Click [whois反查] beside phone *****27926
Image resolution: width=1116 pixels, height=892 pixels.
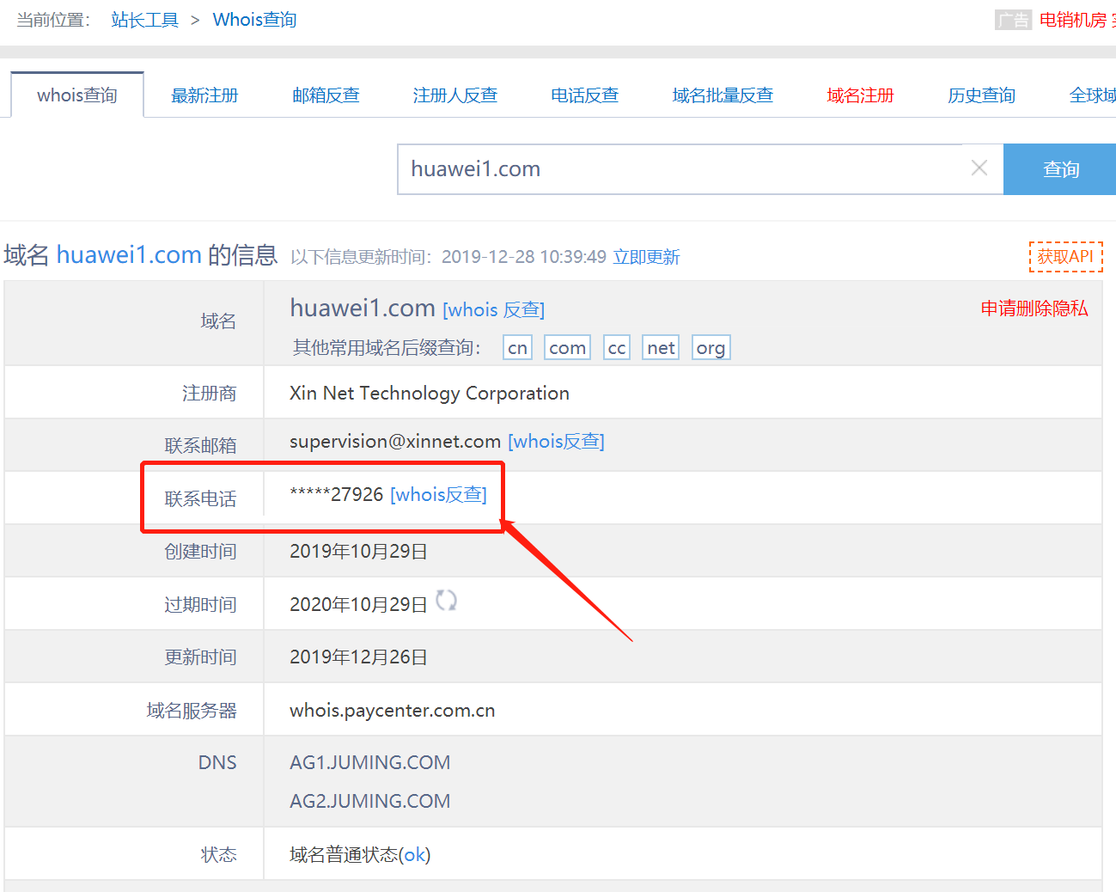click(x=438, y=494)
